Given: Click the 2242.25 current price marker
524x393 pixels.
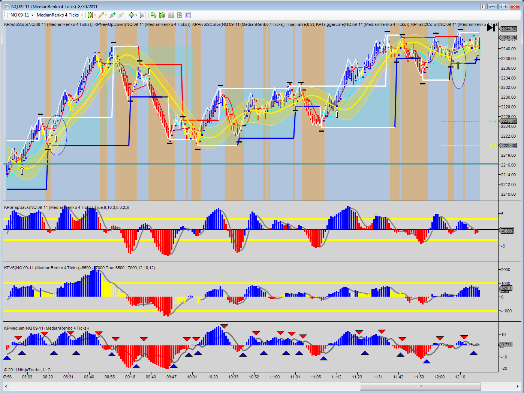Looking at the screenshot, I should (x=508, y=37).
